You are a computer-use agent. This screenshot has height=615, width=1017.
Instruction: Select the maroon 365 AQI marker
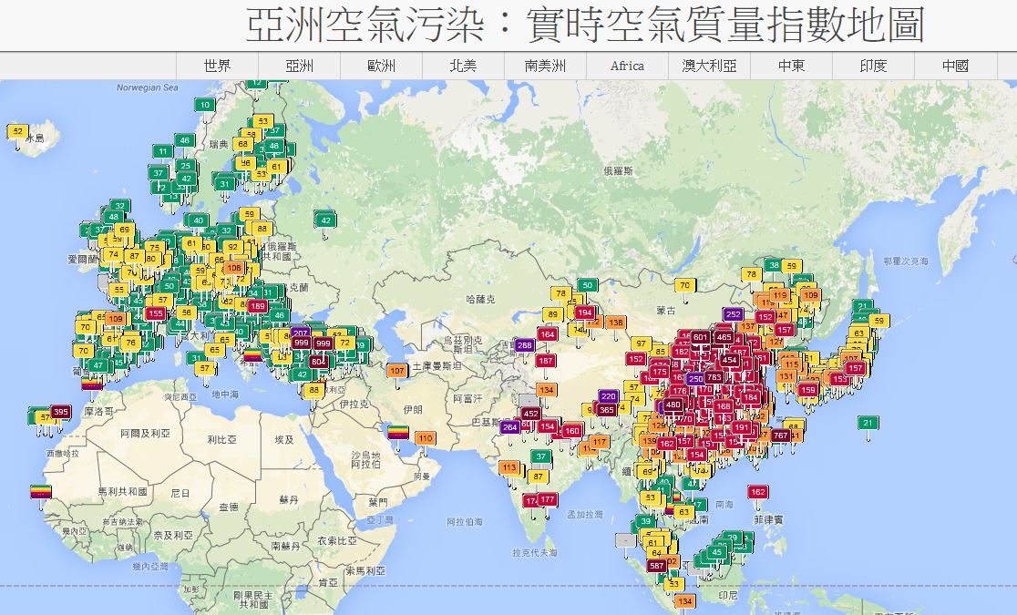[x=606, y=410]
